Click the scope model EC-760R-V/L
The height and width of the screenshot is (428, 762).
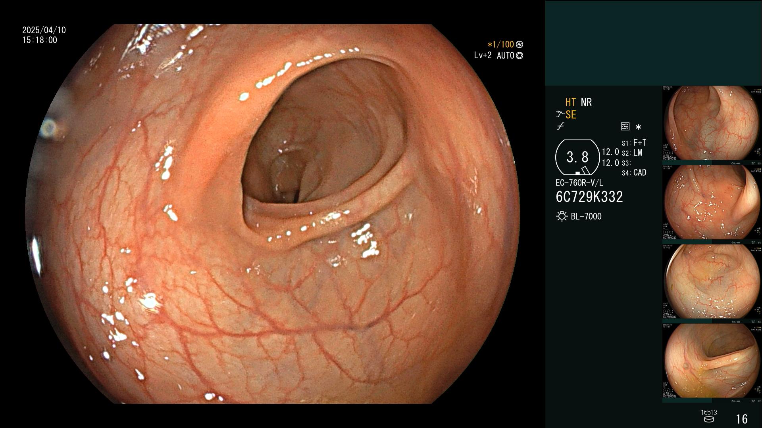[579, 183]
